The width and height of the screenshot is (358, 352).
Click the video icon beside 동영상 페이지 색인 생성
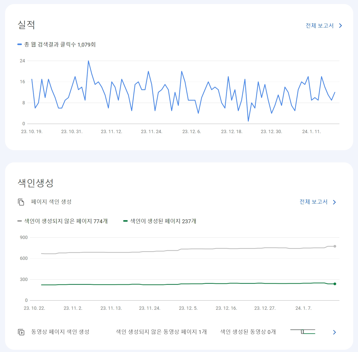tap(21, 332)
